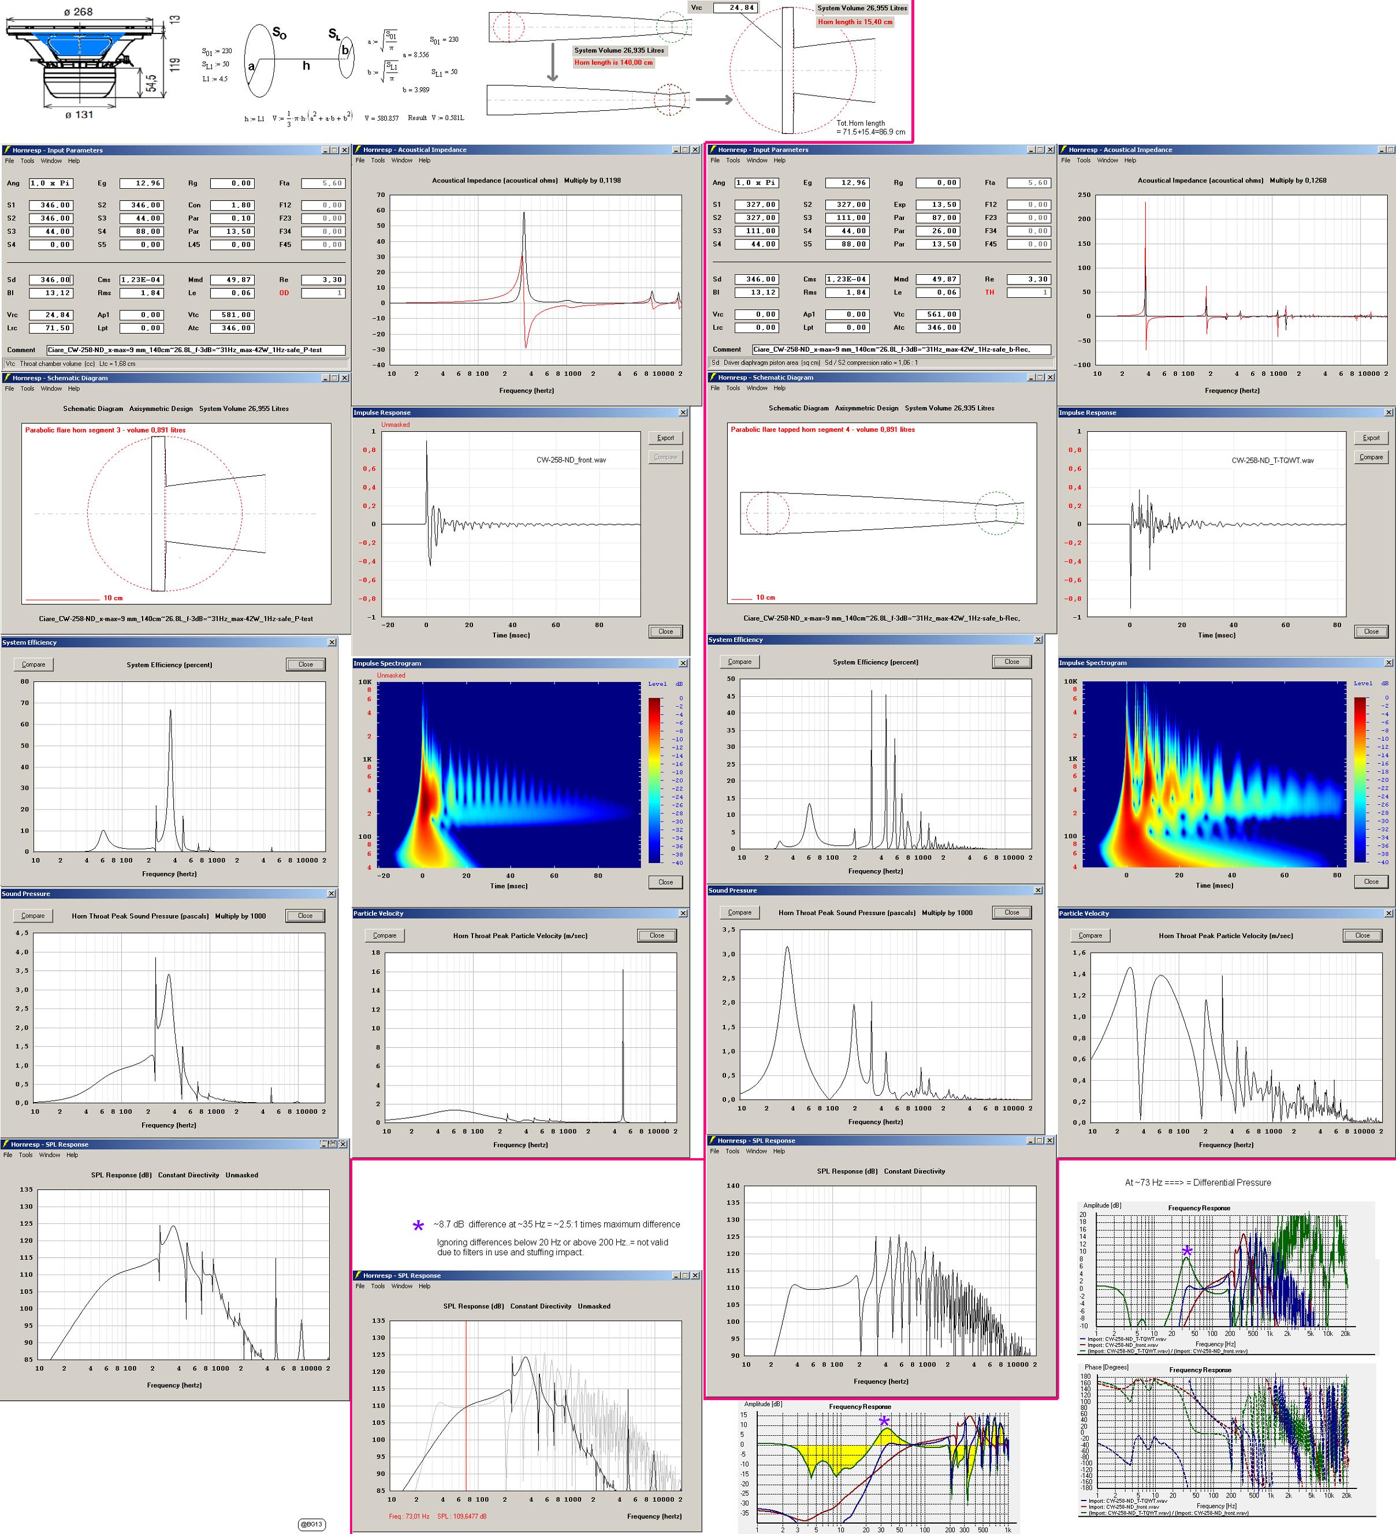Click the Hornresp icon in the Schematic Diagram title bar showing System Volume 26,935
The image size is (1396, 1534).
(713, 376)
